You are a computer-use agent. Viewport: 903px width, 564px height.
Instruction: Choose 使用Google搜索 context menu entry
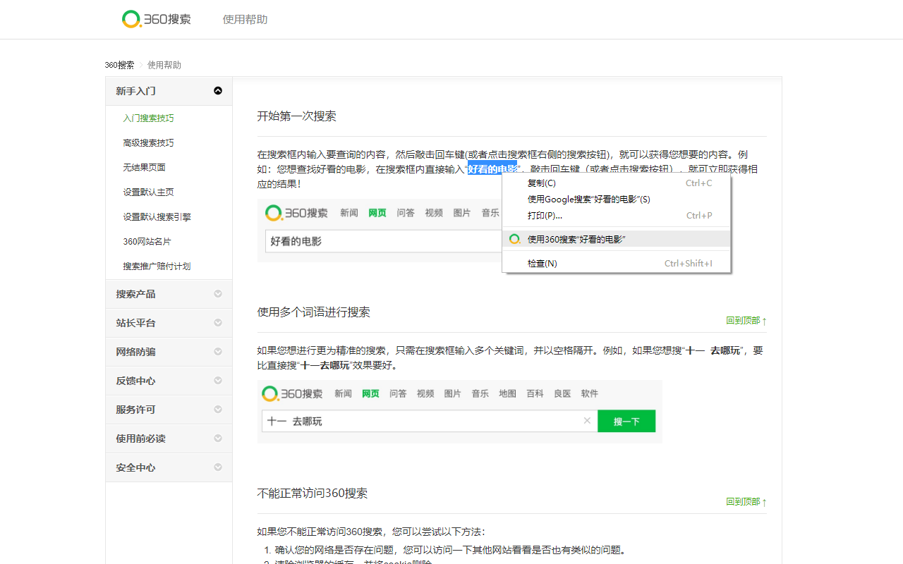pos(616,200)
